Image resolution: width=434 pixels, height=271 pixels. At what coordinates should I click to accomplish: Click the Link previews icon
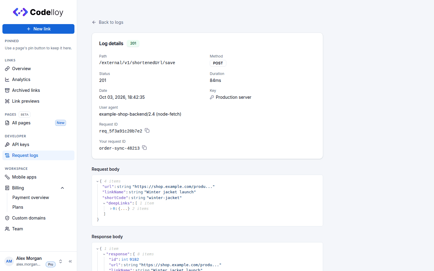click(x=7, y=101)
